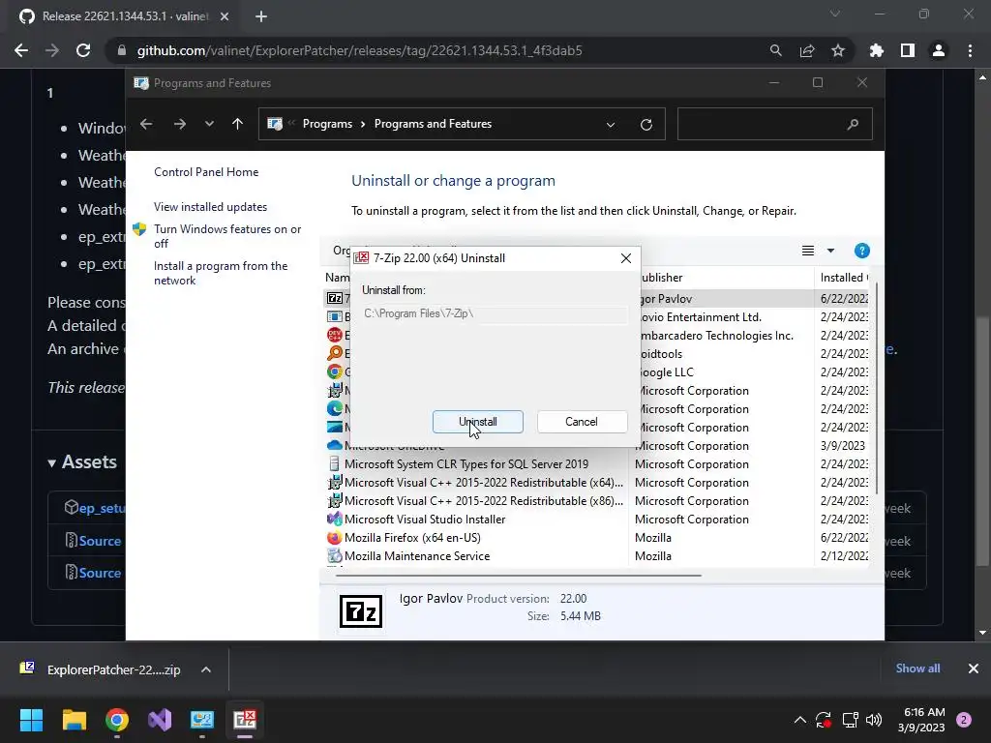Click Show all downloads
The height and width of the screenshot is (743, 991).
[917, 669]
